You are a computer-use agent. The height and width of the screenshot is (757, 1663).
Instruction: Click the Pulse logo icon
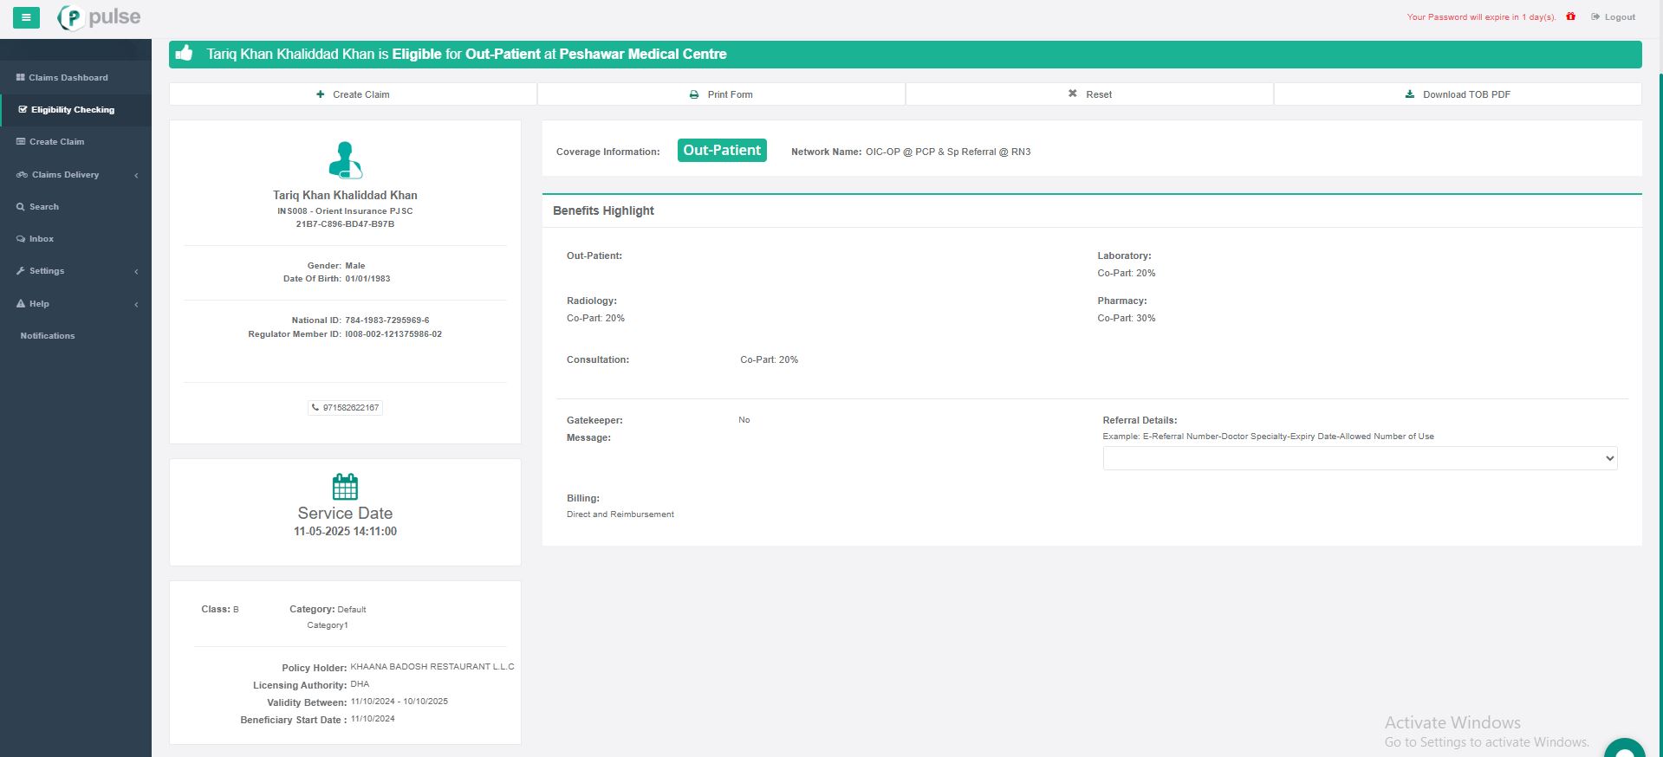(x=71, y=17)
